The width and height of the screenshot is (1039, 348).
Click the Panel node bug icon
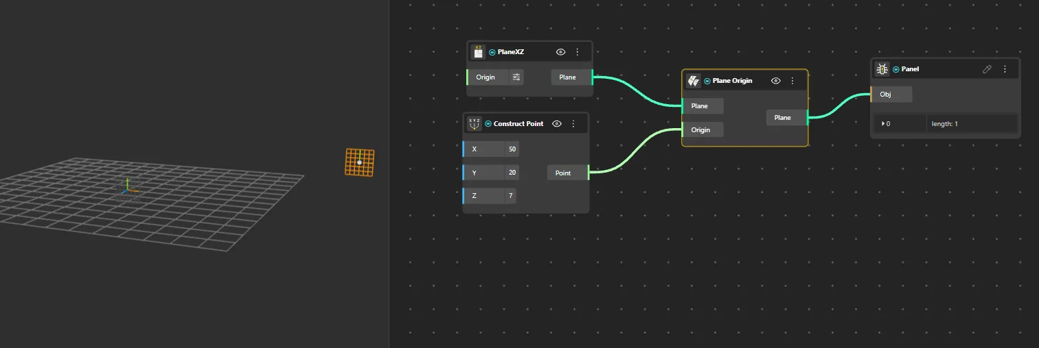tap(882, 69)
